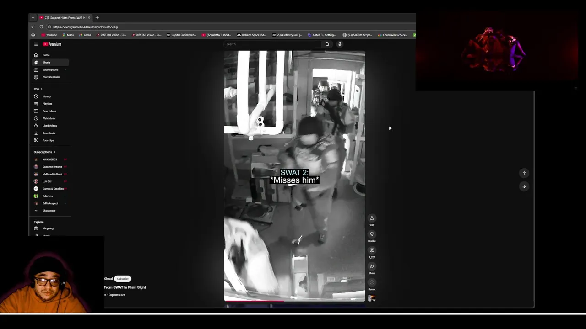Image resolution: width=586 pixels, height=329 pixels.
Task: Open the YouTube hamburger guide menu
Action: (x=36, y=44)
